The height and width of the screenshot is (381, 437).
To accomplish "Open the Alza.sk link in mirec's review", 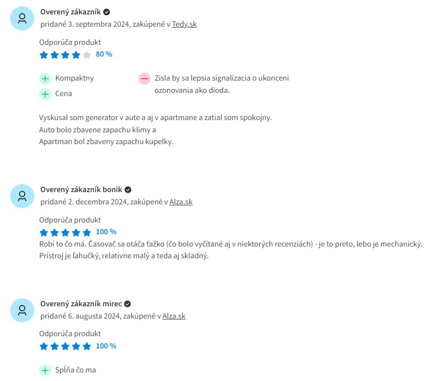I will coord(174,316).
